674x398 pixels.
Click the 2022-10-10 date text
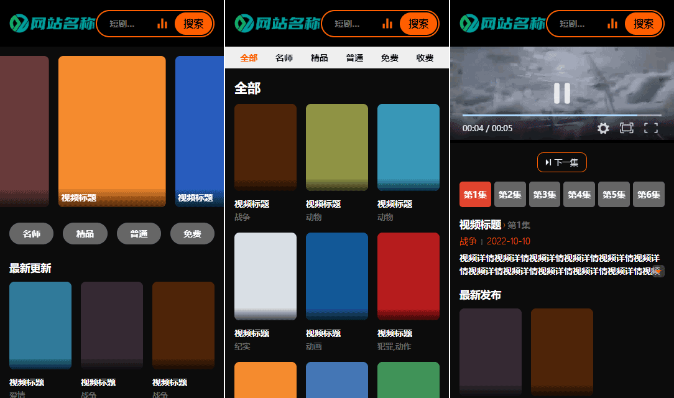point(509,241)
